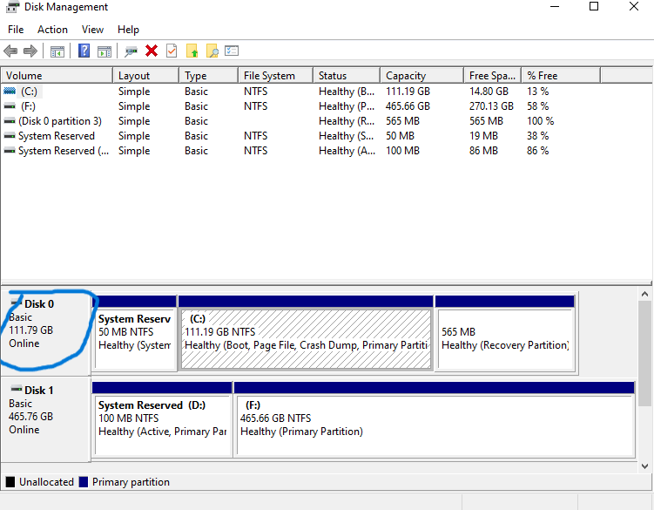The width and height of the screenshot is (654, 510).
Task: Click the 14.80 GB free space cell
Action: (489, 91)
